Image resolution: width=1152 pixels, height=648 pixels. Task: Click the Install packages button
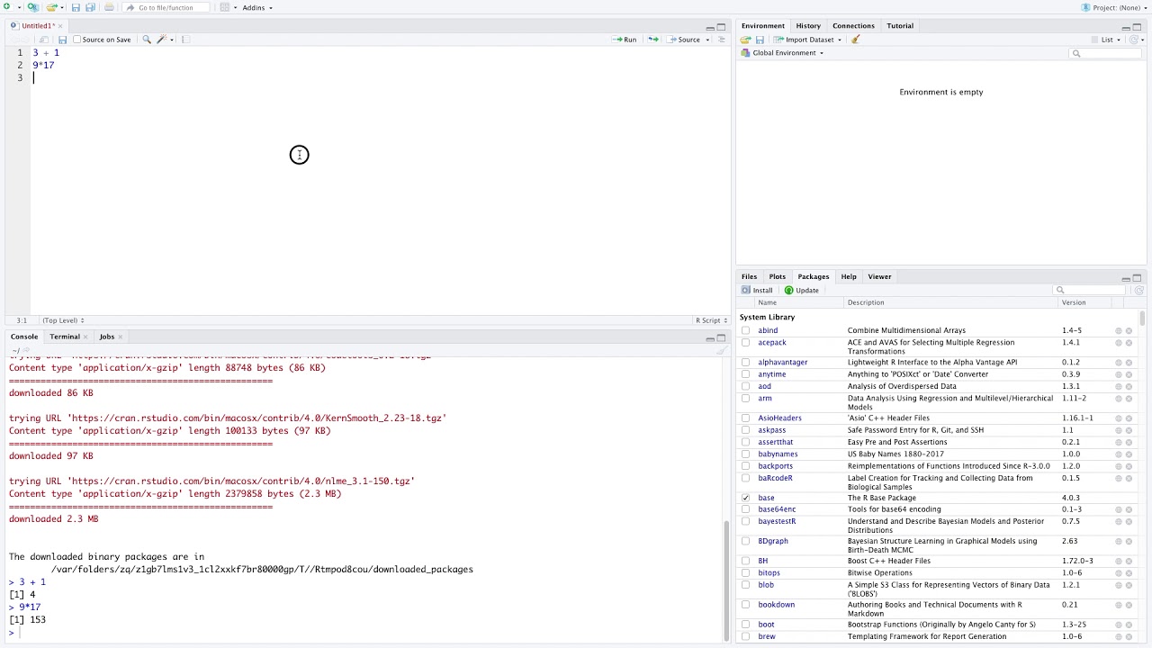(x=757, y=290)
